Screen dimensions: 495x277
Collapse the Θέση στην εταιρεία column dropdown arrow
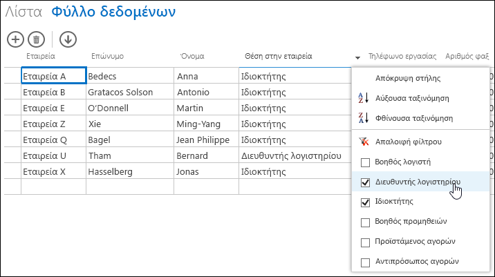pos(357,58)
